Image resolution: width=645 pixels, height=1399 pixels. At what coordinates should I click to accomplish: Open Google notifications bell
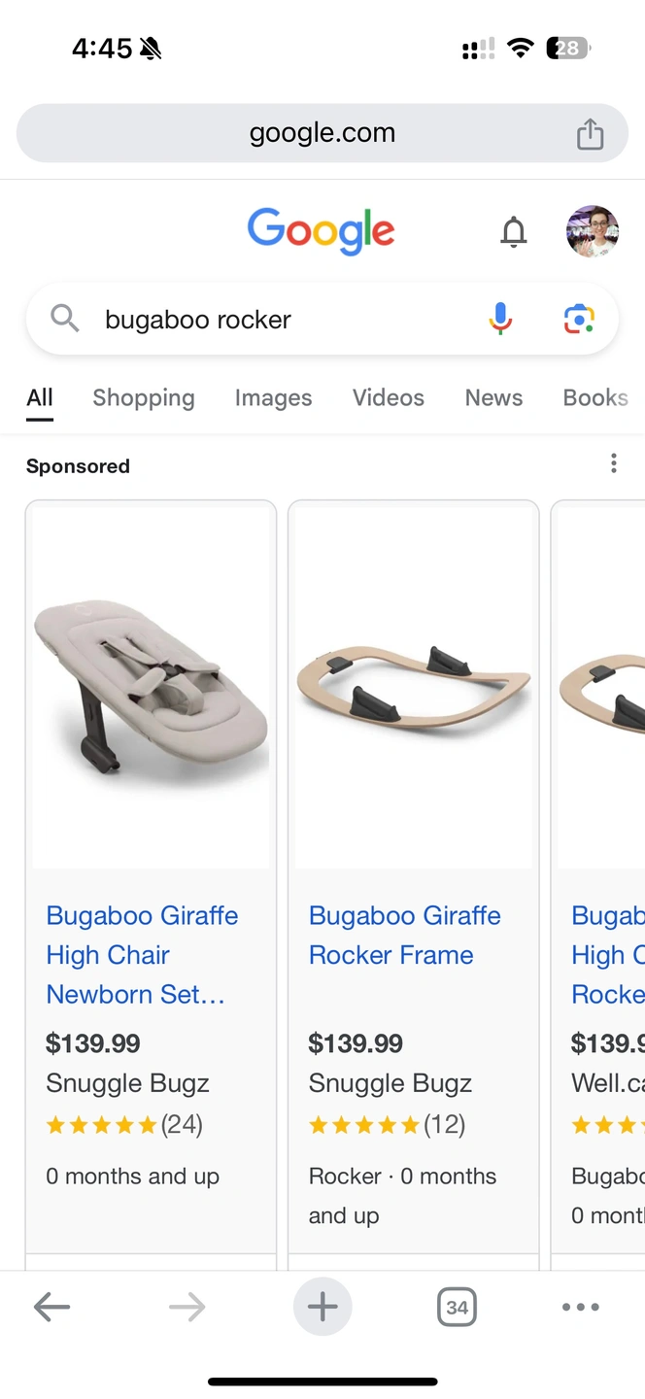tap(514, 232)
